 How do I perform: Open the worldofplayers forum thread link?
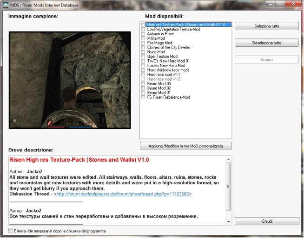pos(123,194)
